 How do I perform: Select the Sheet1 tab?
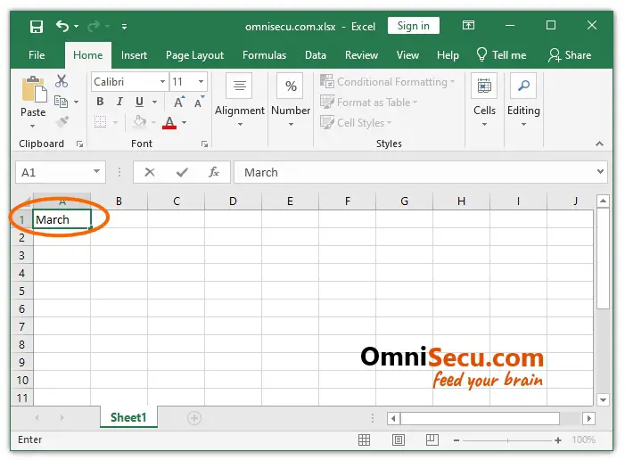point(128,417)
